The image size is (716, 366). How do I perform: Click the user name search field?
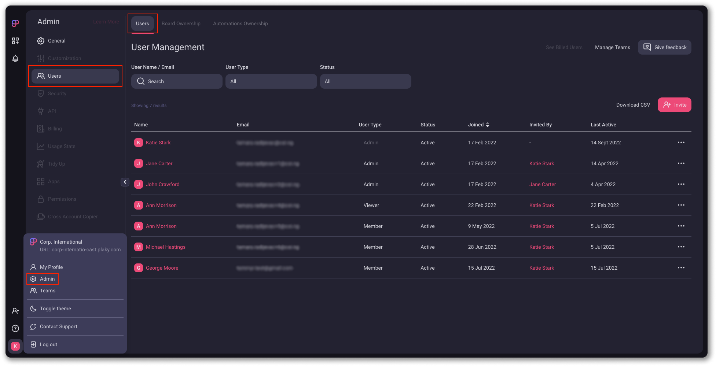(177, 81)
